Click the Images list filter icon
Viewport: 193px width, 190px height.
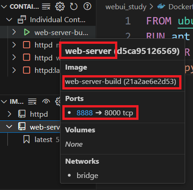(x=32, y=101)
